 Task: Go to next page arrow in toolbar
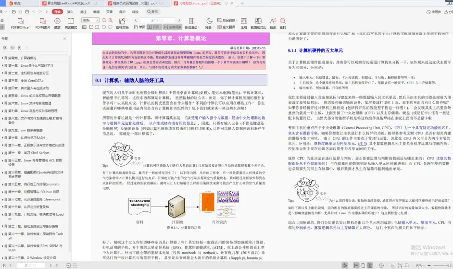(179, 20)
